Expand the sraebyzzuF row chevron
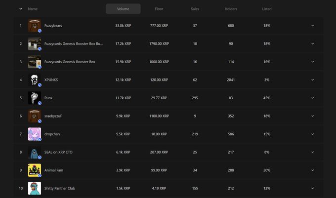The width and height of the screenshot is (336, 198). 313,116
